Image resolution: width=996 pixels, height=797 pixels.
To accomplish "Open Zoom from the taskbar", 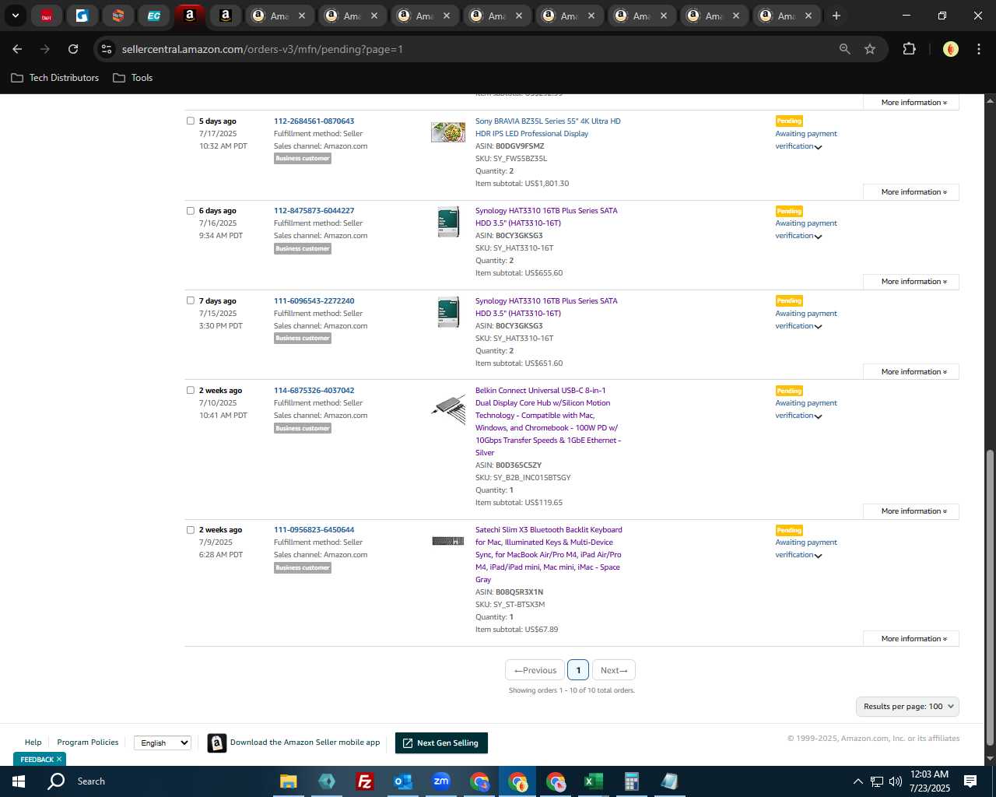I will [441, 781].
